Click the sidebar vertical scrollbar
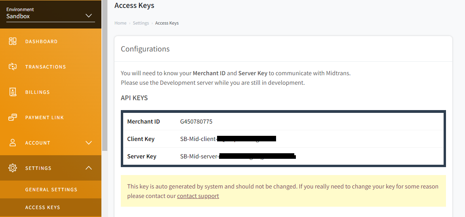Image resolution: width=465 pixels, height=217 pixels. point(105,76)
